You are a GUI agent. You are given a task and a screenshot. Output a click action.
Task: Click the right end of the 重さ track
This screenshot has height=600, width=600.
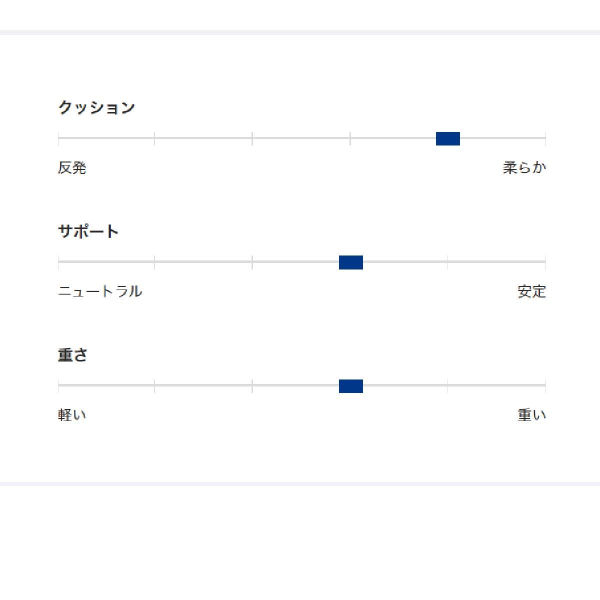544,385
